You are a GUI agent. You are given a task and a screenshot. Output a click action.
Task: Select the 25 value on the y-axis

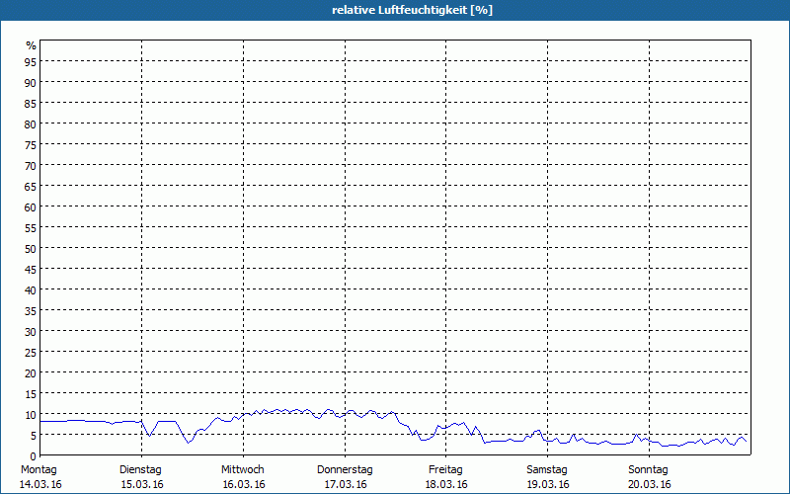(x=31, y=353)
